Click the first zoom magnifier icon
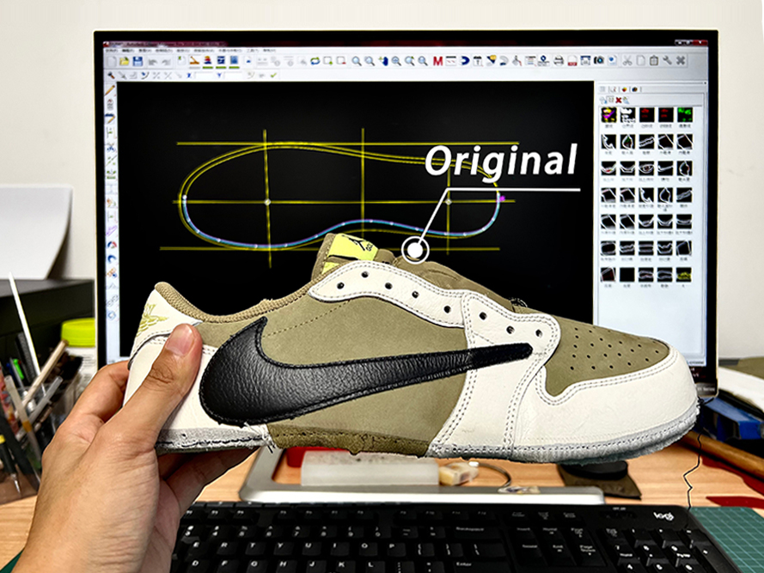Screen dimensions: 764x573 tap(355, 61)
